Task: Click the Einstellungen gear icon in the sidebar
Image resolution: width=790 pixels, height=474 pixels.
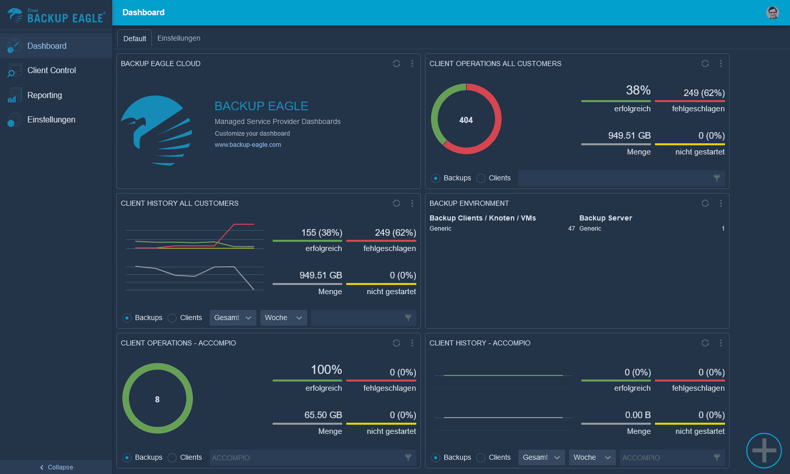Action: [x=14, y=120]
